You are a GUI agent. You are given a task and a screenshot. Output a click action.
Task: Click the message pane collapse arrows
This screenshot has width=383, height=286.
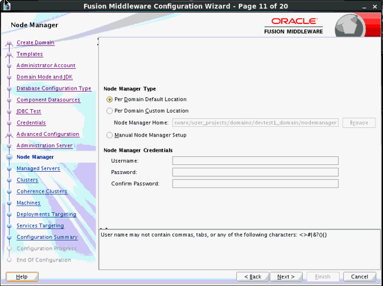[104, 229]
